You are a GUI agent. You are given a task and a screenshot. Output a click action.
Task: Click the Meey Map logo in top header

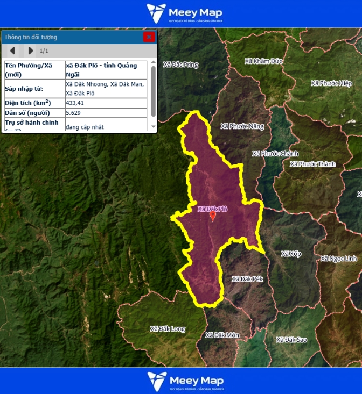(x=185, y=13)
